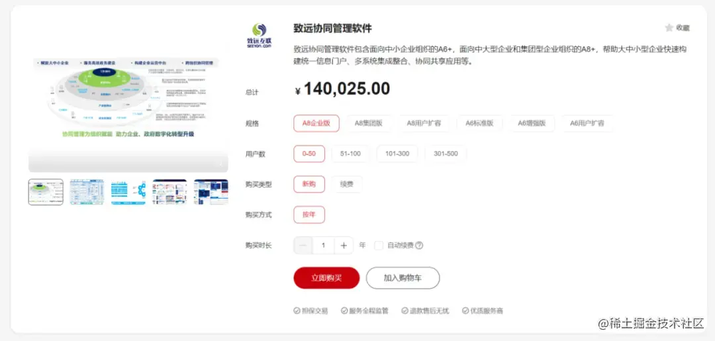Click the 担保交易 guarantee label
Image resolution: width=715 pixels, height=341 pixels.
(310, 311)
